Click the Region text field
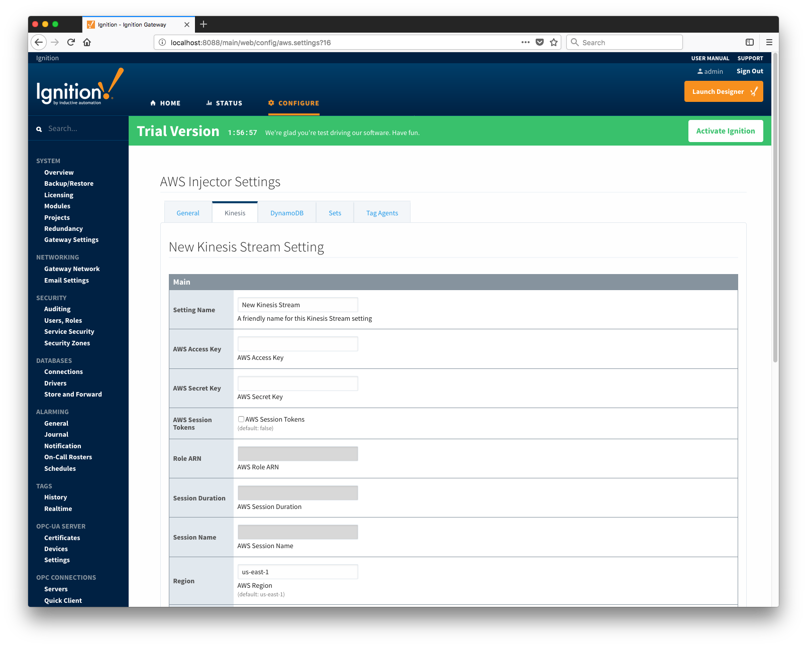 297,572
